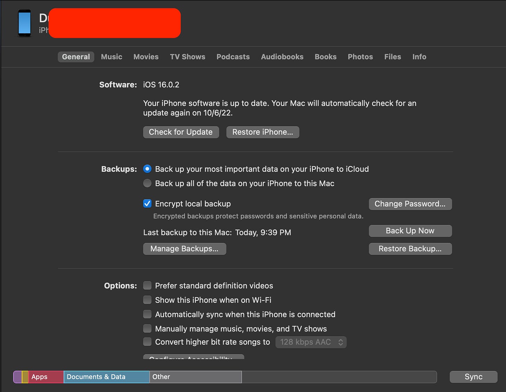The image size is (506, 392).
Task: Click Restore iPhone... button
Action: click(x=263, y=132)
